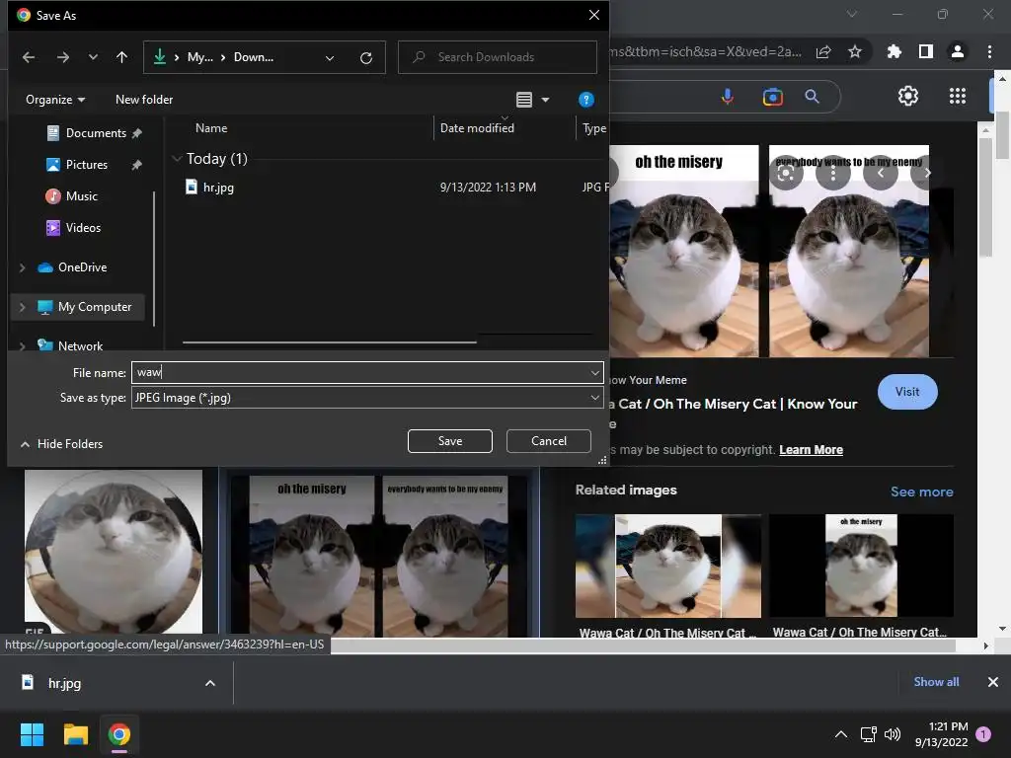Viewport: 1011px width, 758px height.
Task: Toggle Chrome side panel icon
Action: [926, 51]
